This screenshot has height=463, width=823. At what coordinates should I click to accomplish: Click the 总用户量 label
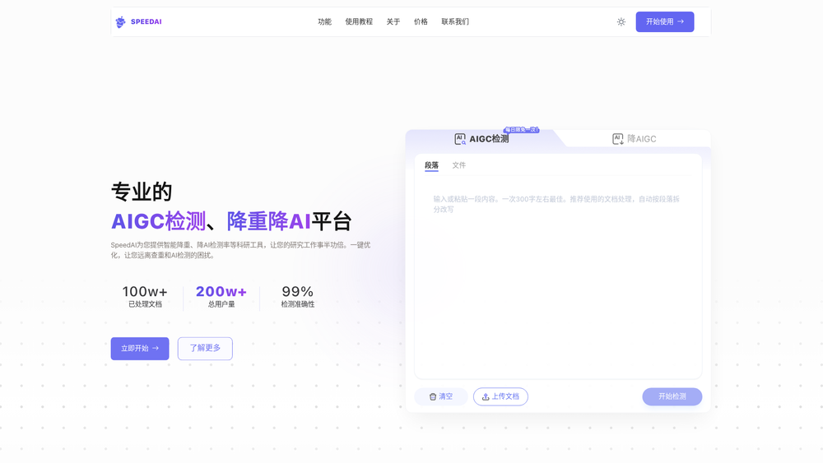(221, 304)
